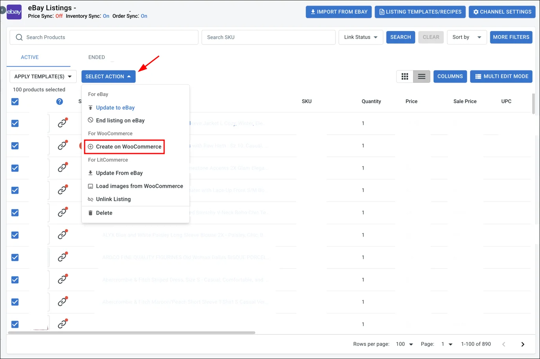Click link icon in the V-Neck Boho row
Viewport: 540px width, 359px height.
(62, 213)
